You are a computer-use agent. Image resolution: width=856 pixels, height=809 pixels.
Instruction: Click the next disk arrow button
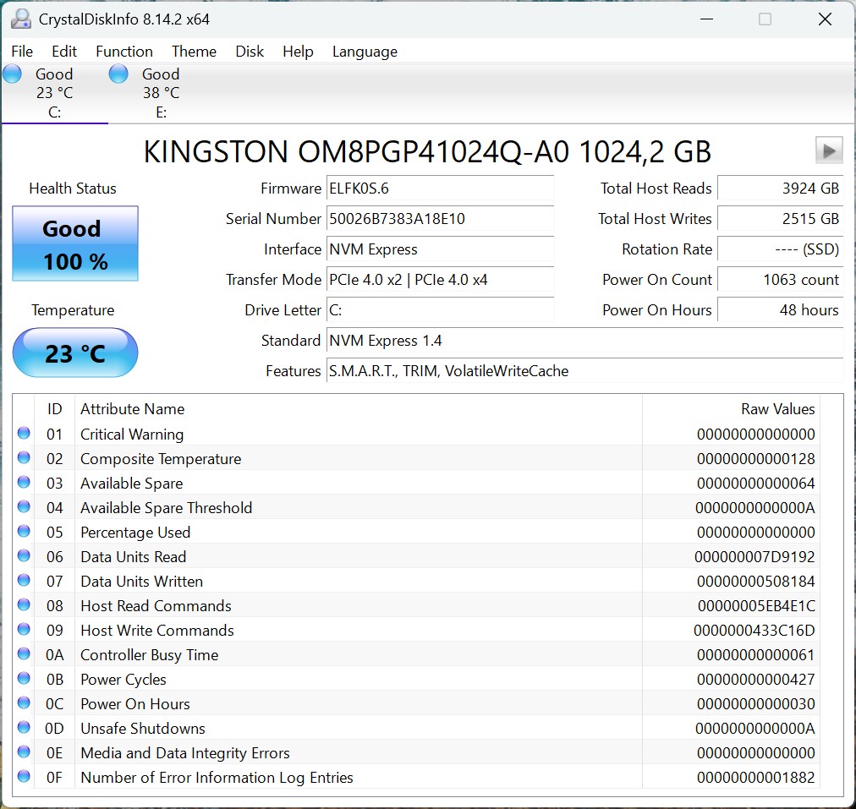[x=828, y=150]
